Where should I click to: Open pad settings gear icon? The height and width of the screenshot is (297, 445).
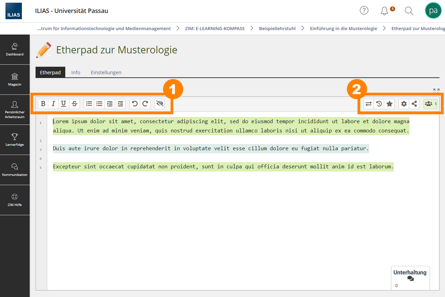coord(404,104)
